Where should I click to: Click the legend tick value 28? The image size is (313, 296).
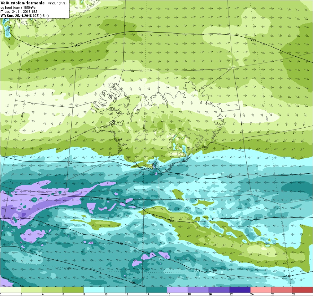click(x=294, y=294)
